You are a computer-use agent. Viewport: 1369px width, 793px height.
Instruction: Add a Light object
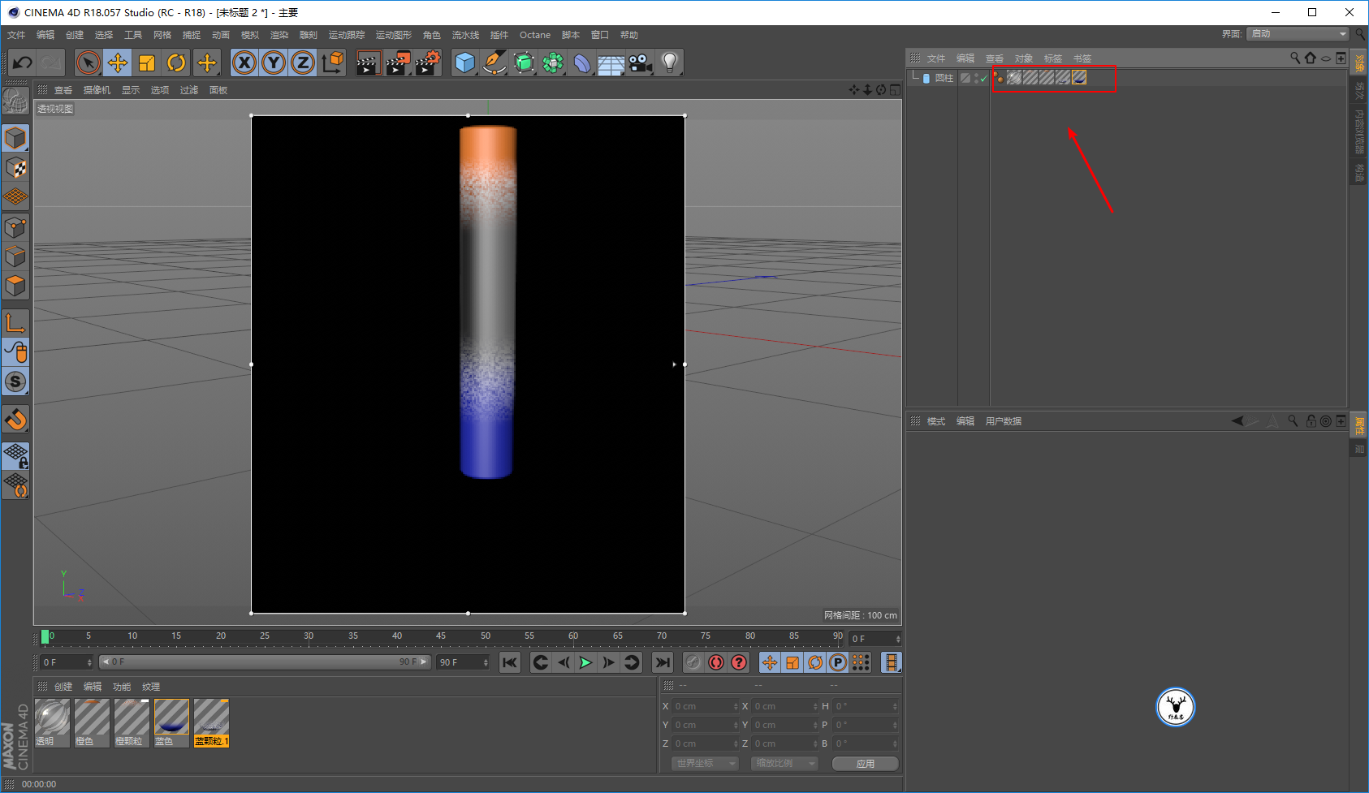pyautogui.click(x=669, y=62)
